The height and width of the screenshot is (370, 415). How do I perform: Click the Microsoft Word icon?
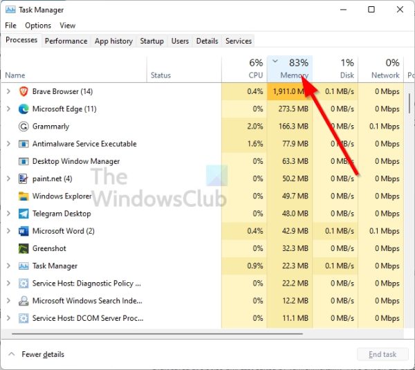point(24,231)
